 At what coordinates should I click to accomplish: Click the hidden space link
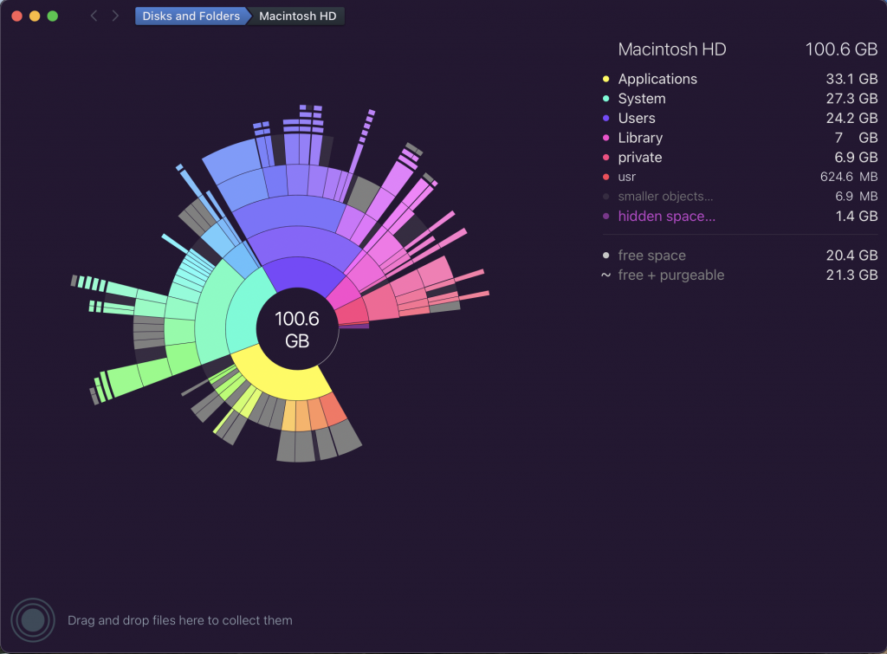click(666, 216)
